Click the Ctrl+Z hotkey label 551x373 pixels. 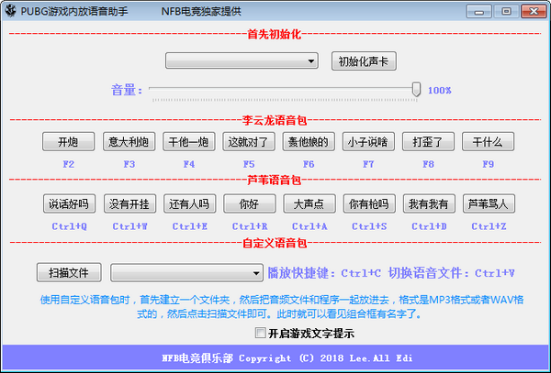(x=489, y=226)
